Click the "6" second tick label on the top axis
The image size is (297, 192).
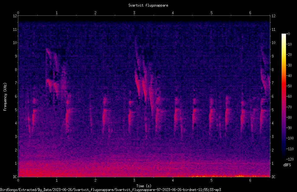[250, 13]
